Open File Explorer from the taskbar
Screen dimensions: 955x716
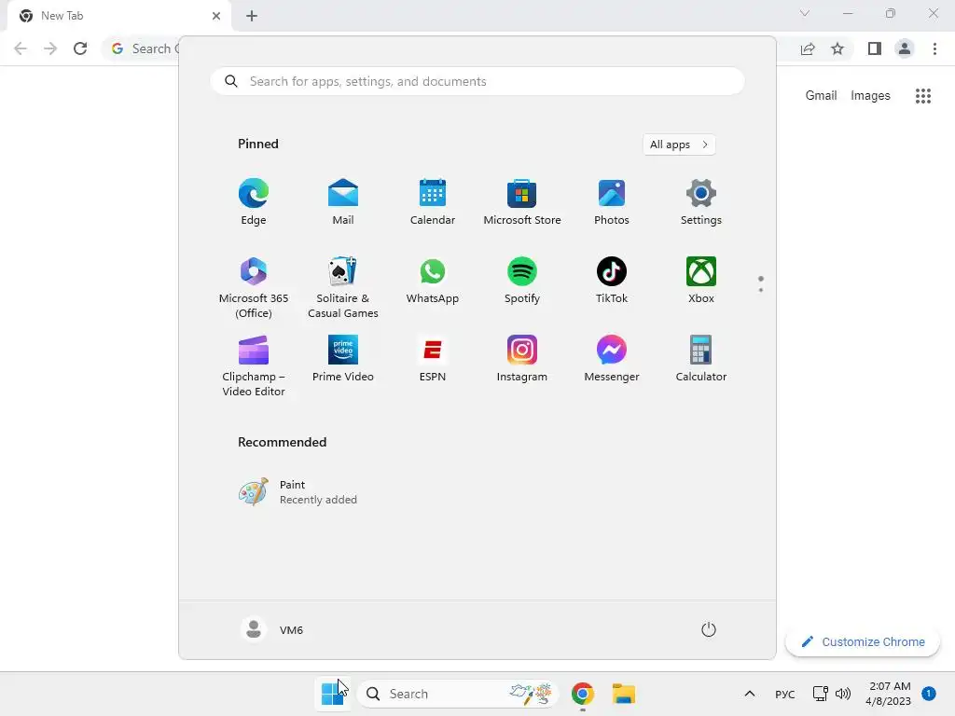click(624, 694)
